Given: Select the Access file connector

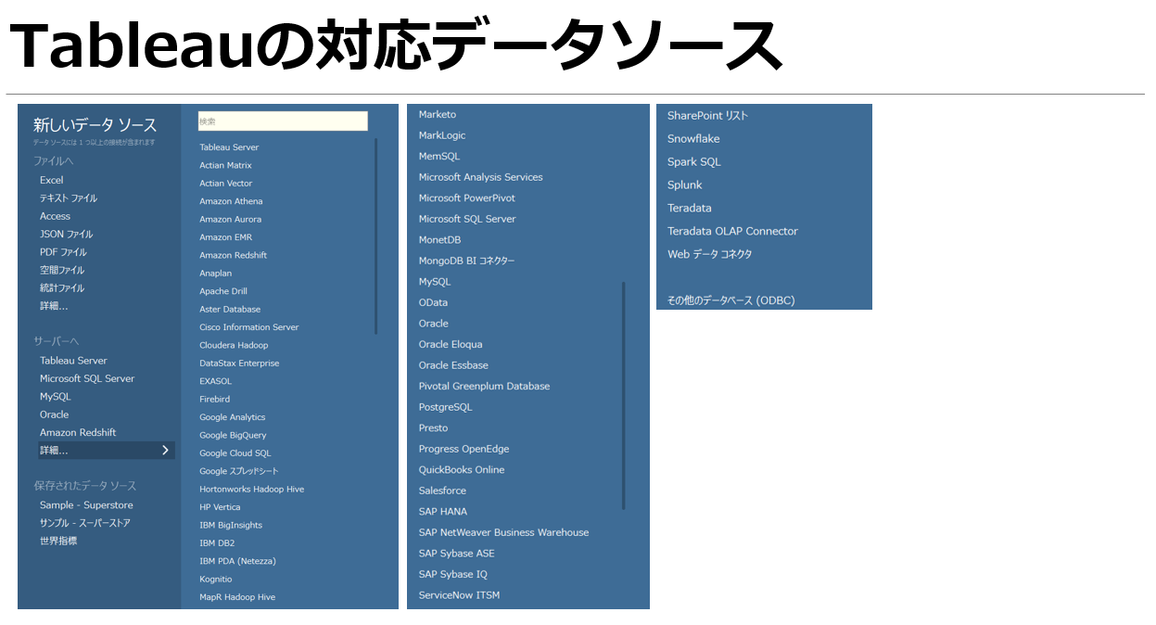Looking at the screenshot, I should coord(55,216).
